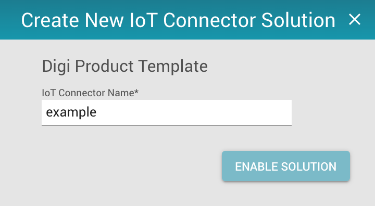Image resolution: width=375 pixels, height=206 pixels.
Task: Click the empty space after example text
Action: (194, 112)
